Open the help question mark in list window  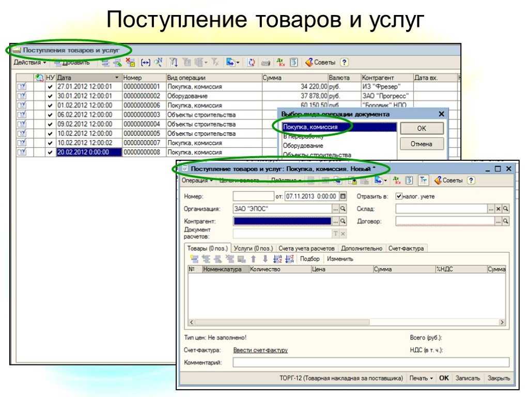[344, 63]
